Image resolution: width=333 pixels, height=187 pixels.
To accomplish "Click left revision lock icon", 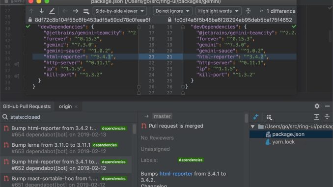I will point(30,20).
